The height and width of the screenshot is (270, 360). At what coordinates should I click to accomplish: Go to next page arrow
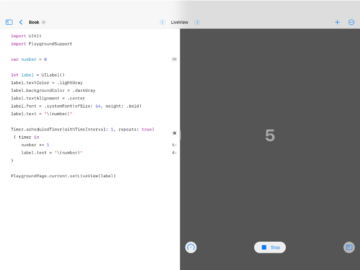[197, 22]
